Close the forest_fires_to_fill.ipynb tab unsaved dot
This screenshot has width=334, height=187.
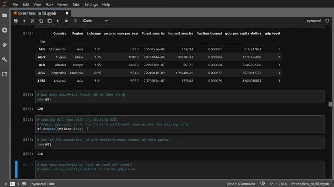point(67,13)
